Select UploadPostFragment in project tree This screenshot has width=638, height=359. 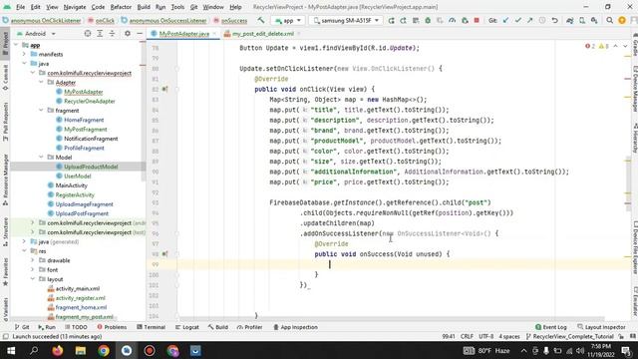click(x=82, y=213)
